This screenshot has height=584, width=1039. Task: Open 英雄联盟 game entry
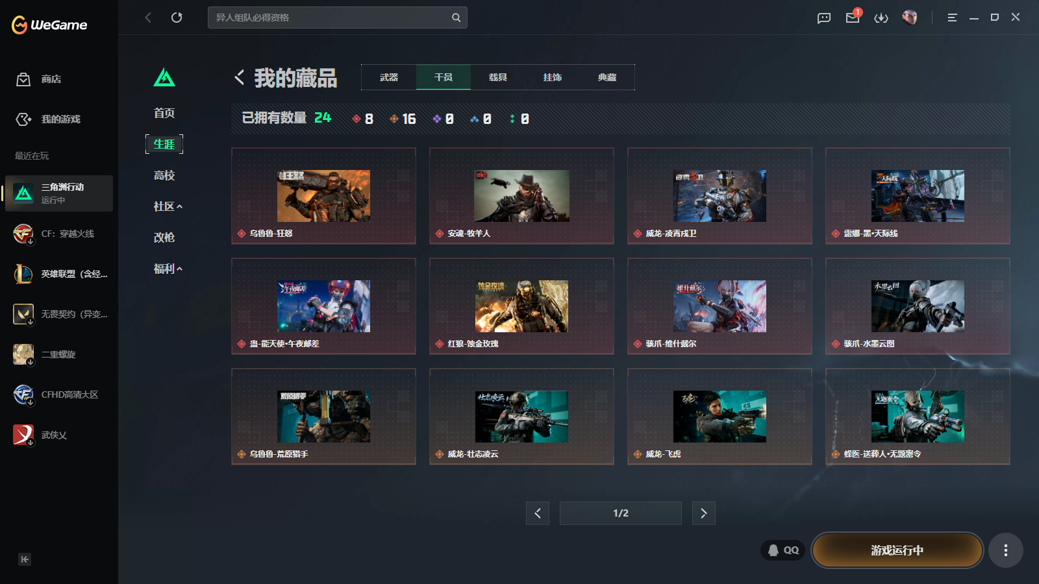[x=59, y=274]
